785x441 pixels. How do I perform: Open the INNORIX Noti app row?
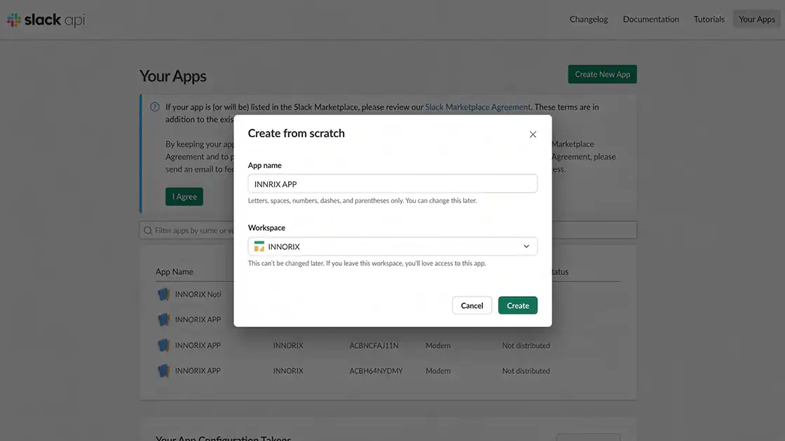198,294
